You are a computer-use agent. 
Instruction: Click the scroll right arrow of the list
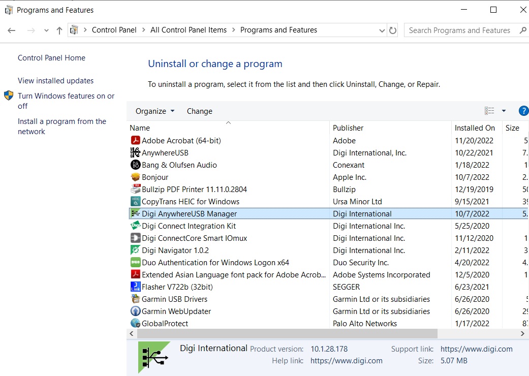click(x=522, y=333)
